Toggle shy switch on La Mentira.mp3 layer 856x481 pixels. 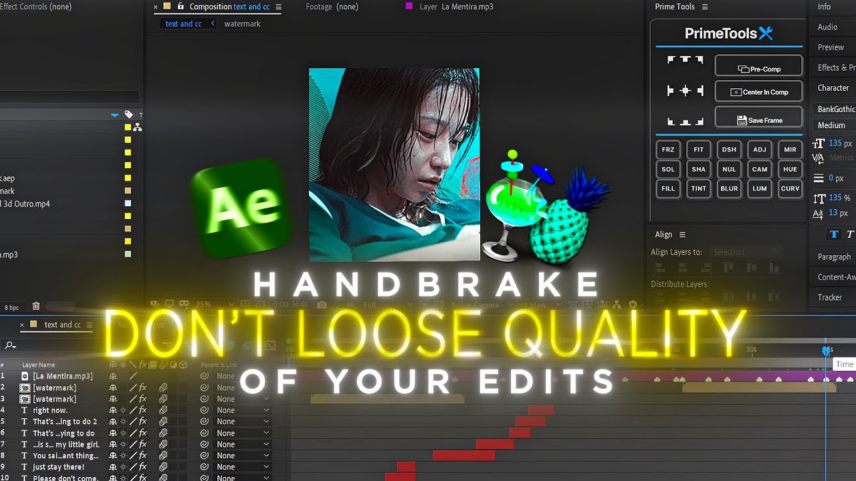113,376
